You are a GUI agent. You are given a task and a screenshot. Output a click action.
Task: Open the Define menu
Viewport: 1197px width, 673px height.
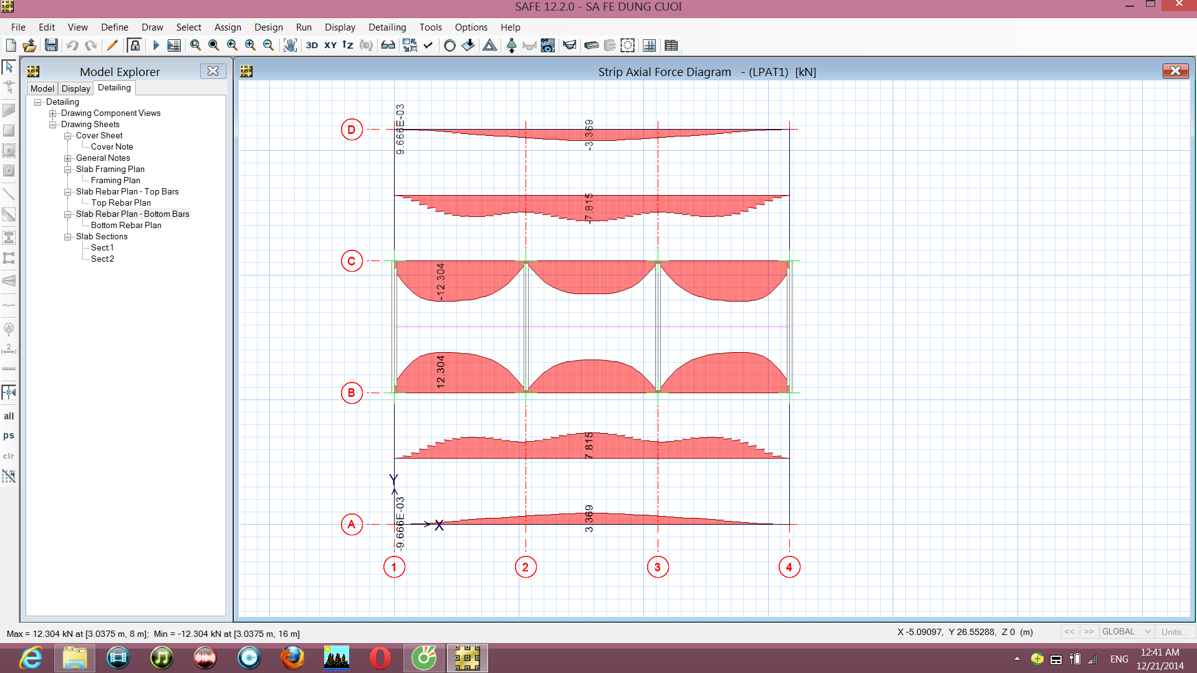115,27
